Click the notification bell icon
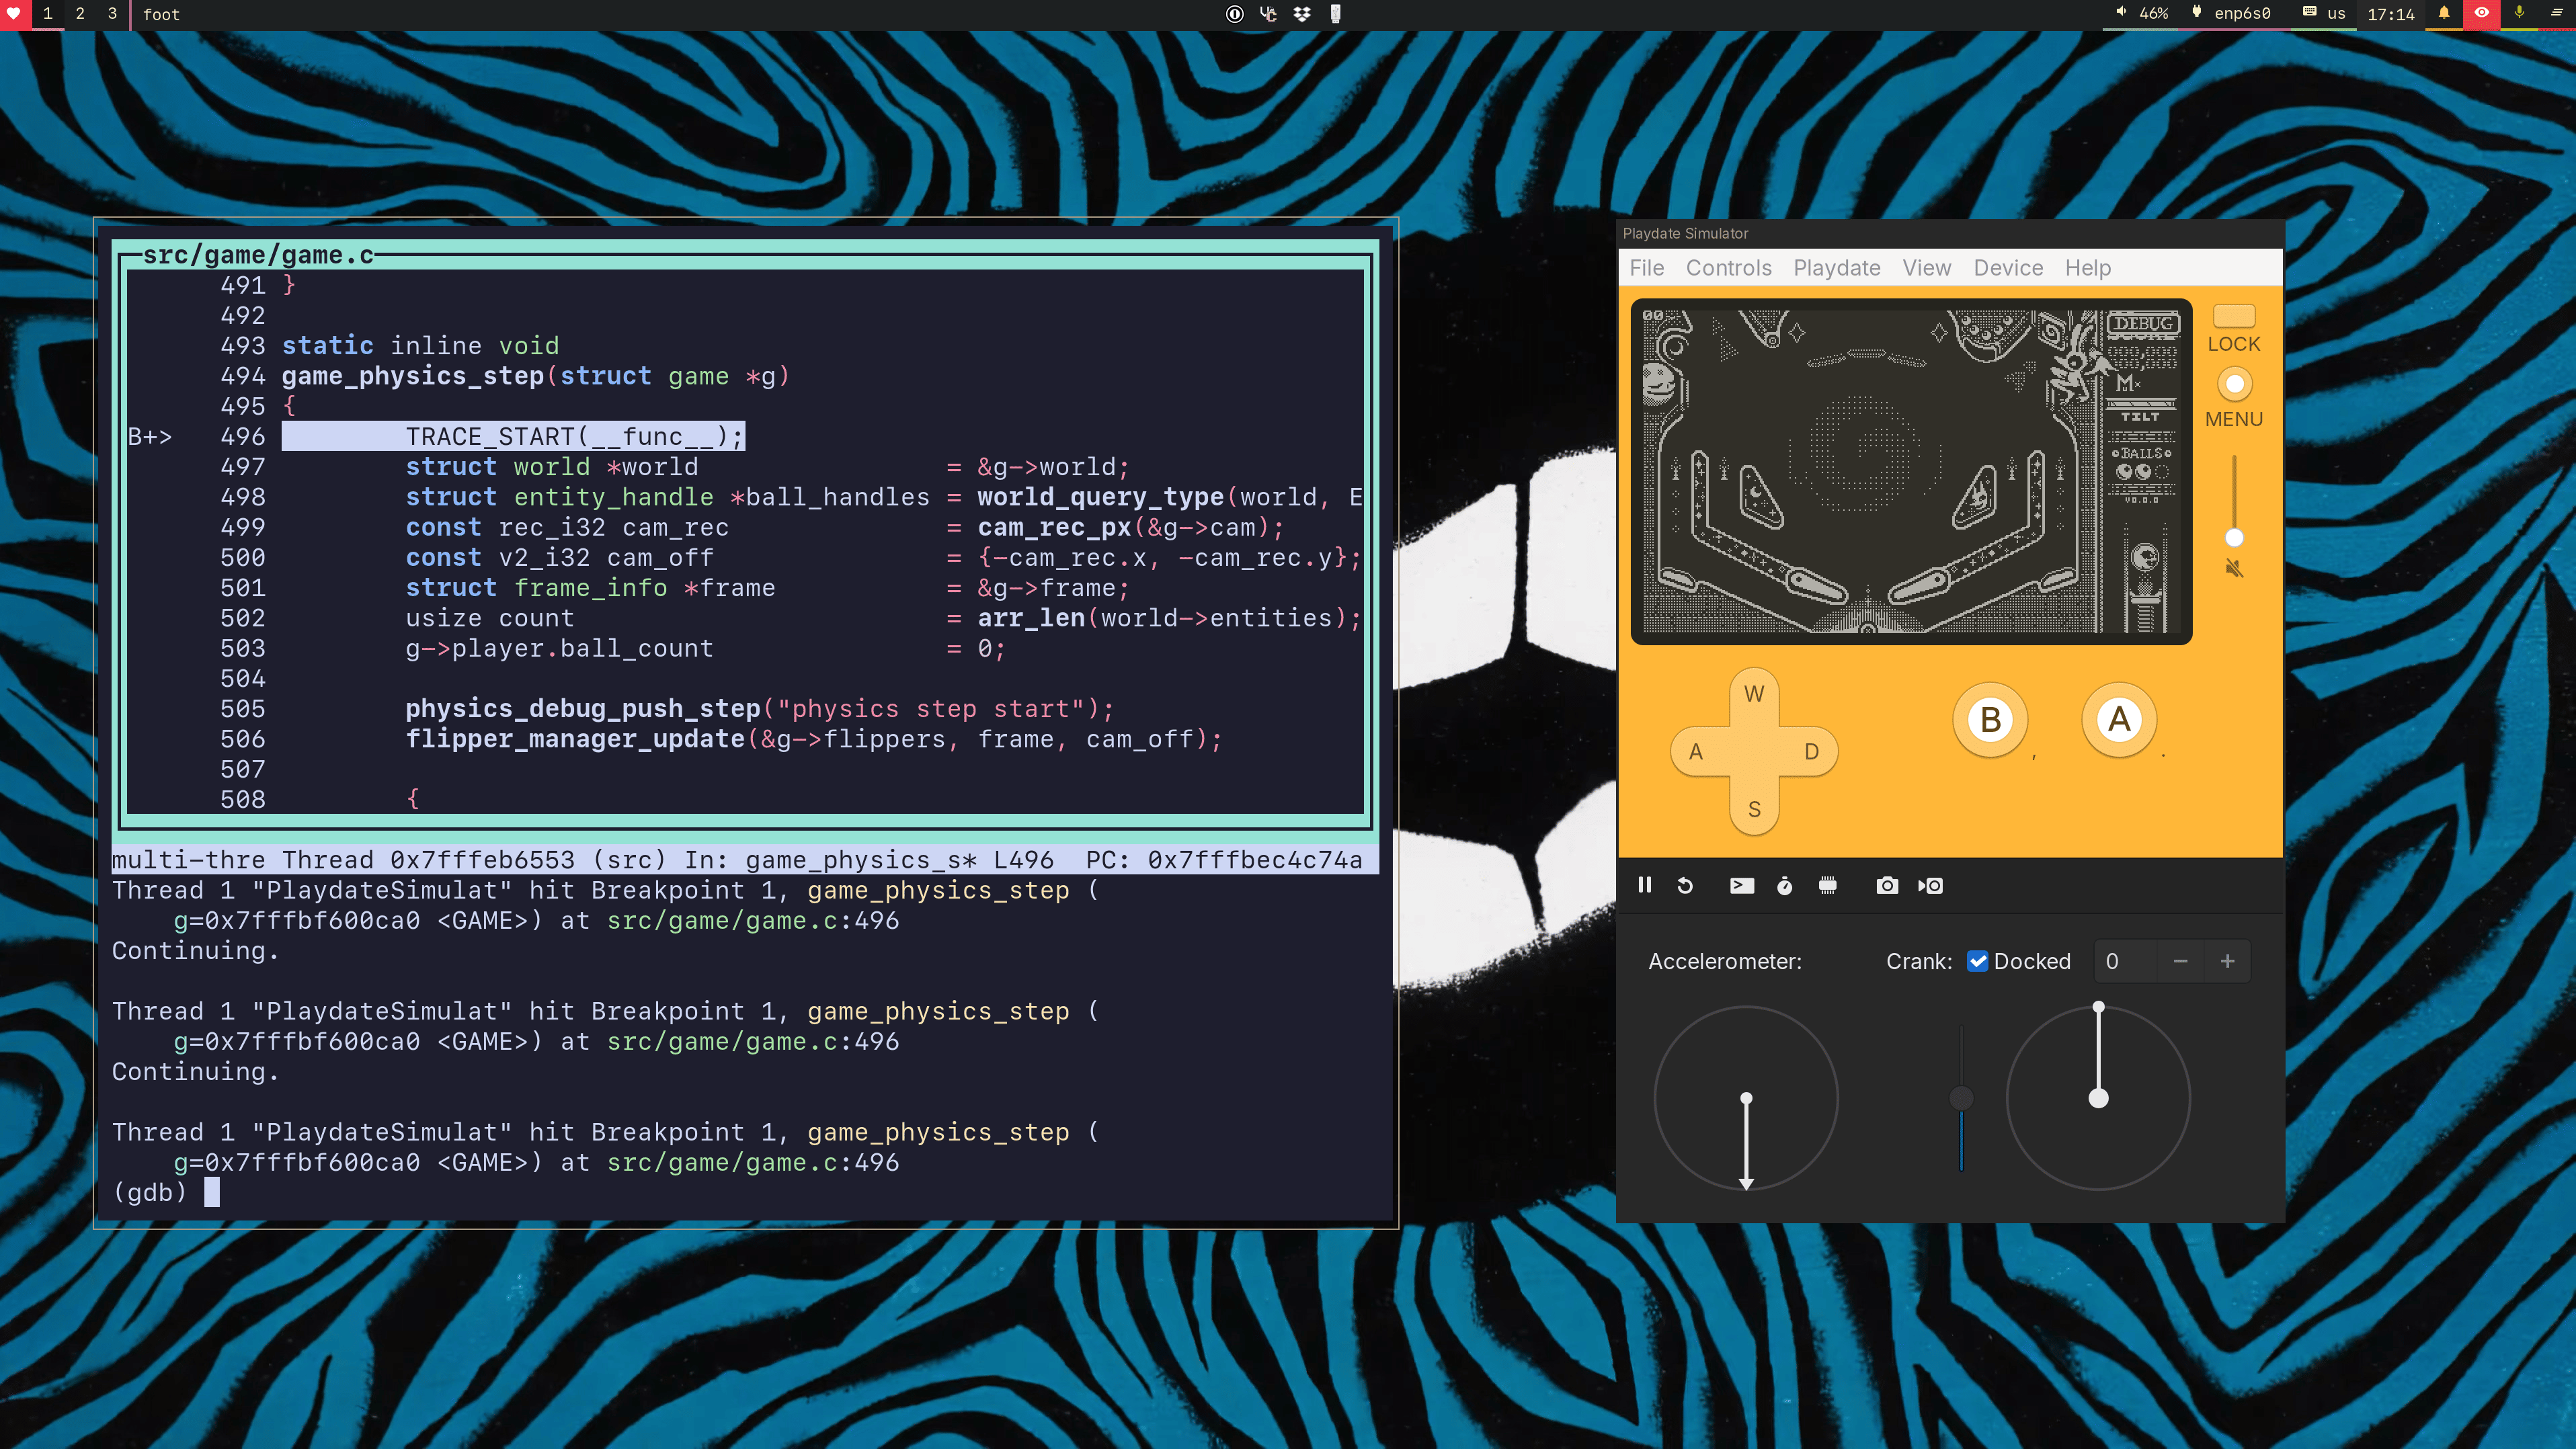The height and width of the screenshot is (1449, 2576). (x=2444, y=14)
